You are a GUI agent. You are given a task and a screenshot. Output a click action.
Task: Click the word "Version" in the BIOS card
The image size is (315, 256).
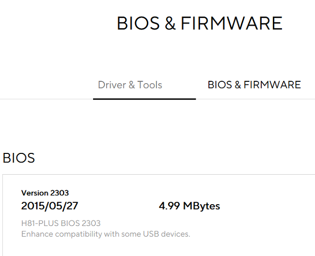point(35,193)
